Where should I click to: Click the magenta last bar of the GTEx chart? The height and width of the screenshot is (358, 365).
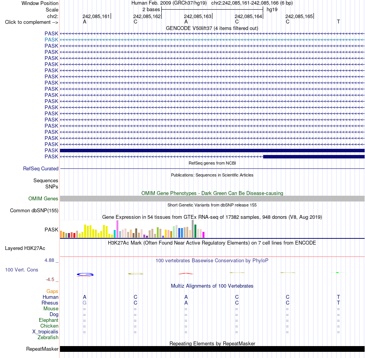204,235
